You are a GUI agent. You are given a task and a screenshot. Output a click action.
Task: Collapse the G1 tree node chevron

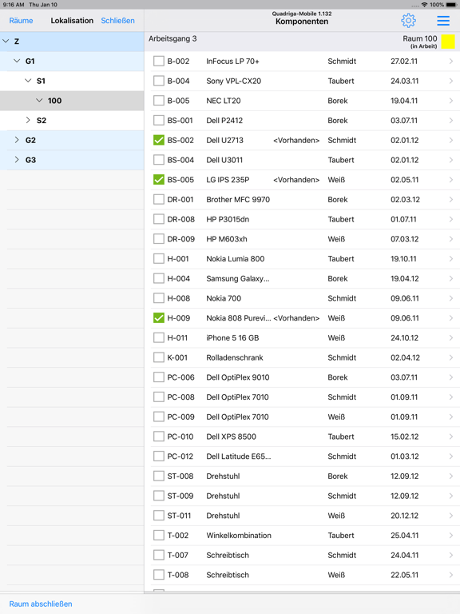pos(17,61)
